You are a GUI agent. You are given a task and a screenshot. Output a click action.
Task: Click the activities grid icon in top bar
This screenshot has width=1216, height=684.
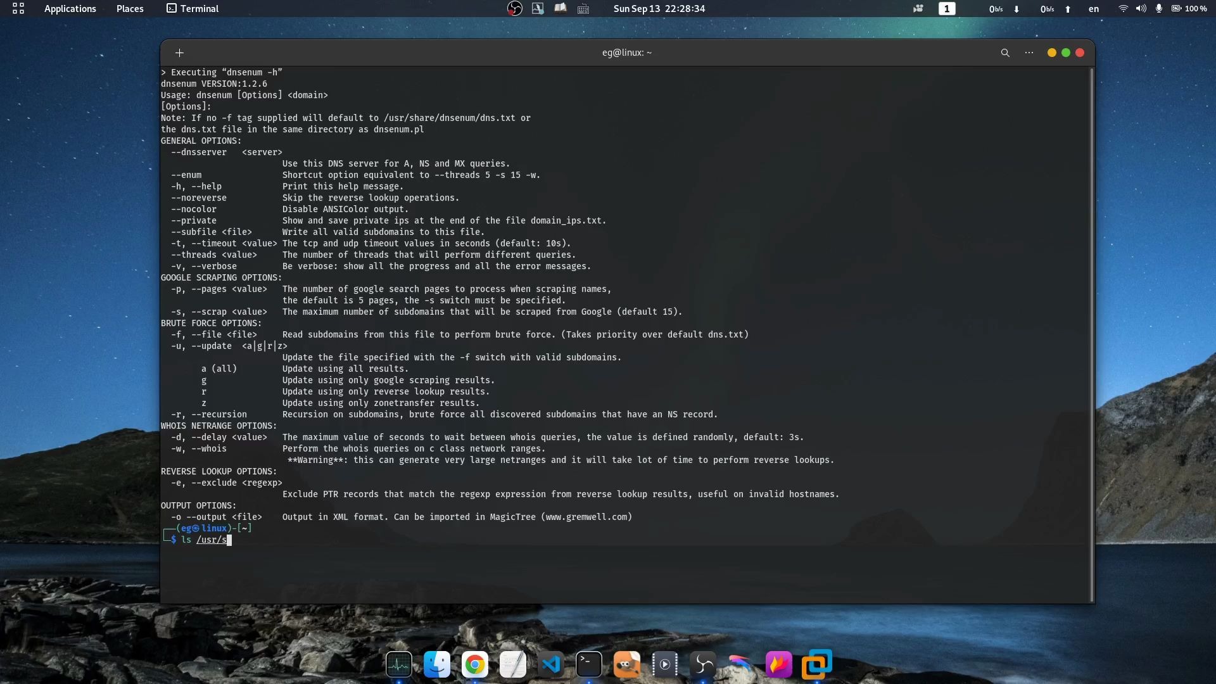pyautogui.click(x=18, y=9)
